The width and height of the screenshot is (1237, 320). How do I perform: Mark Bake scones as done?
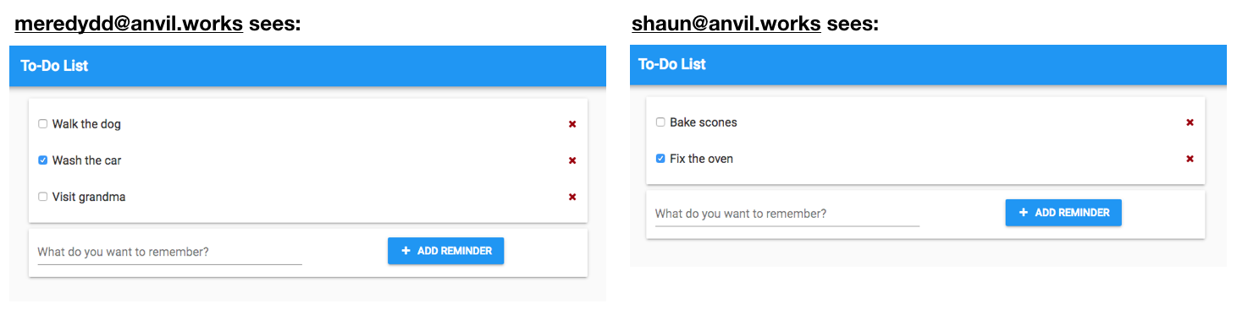coord(660,122)
